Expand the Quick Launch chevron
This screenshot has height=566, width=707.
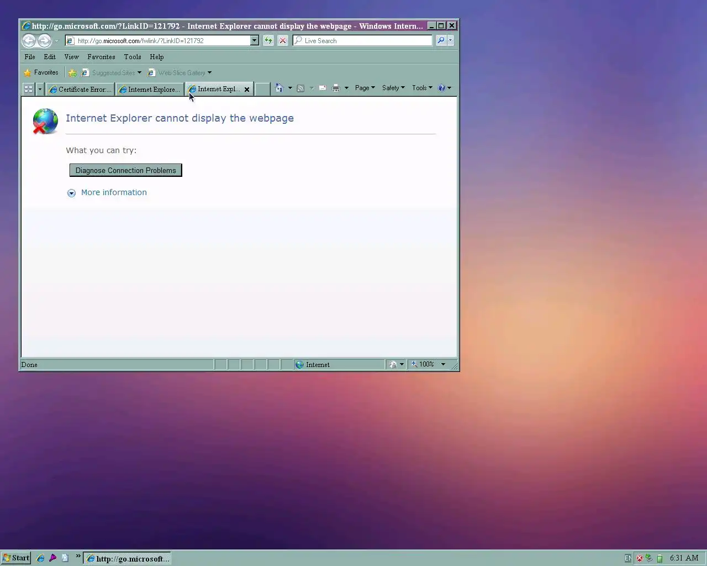(78, 556)
